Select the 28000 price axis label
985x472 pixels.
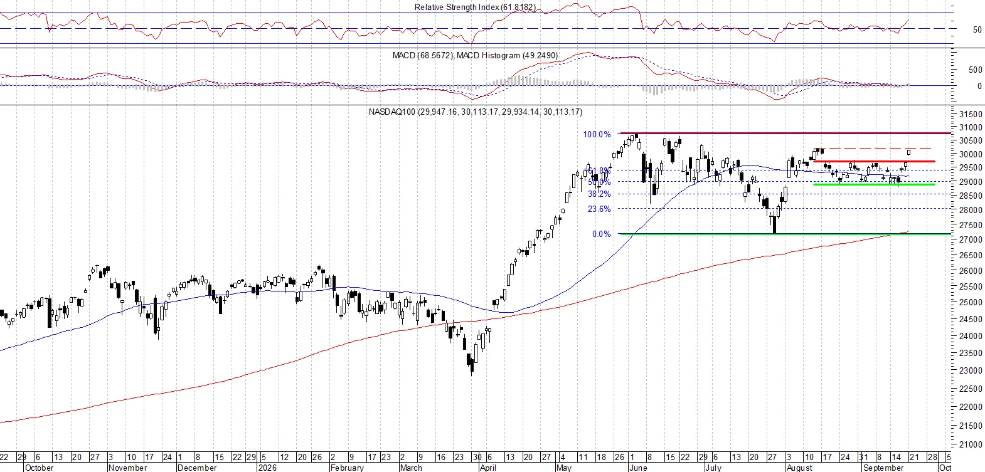tap(971, 211)
